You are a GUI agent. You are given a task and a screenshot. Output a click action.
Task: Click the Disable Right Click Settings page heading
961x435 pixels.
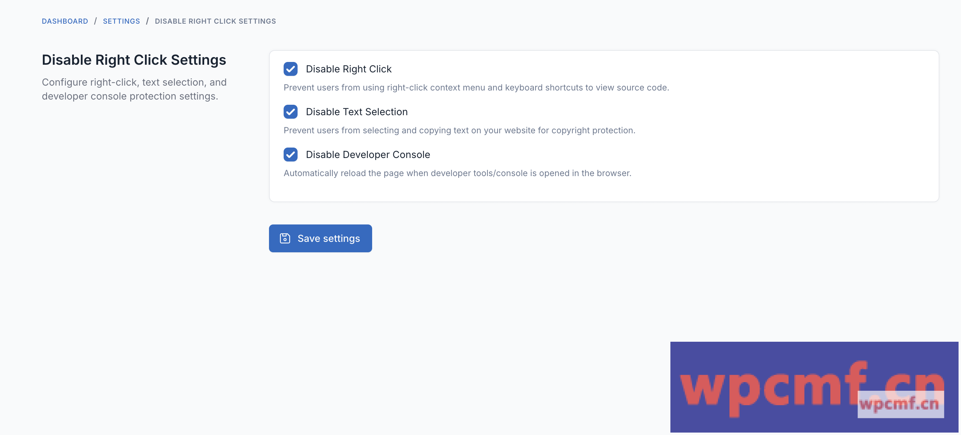tap(133, 60)
